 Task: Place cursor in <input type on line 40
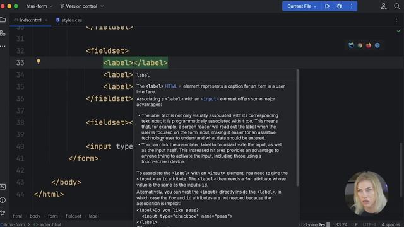click(109, 146)
